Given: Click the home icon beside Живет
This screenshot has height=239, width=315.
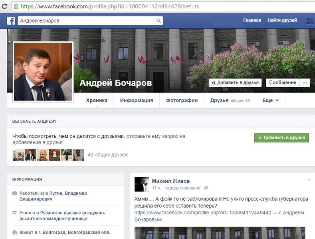Looking at the screenshot, I should coord(15,232).
